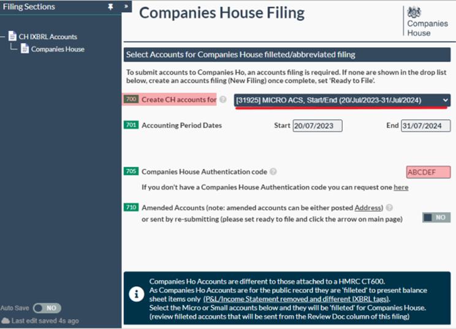Edit the accounting period End date field

pyautogui.click(x=425, y=125)
